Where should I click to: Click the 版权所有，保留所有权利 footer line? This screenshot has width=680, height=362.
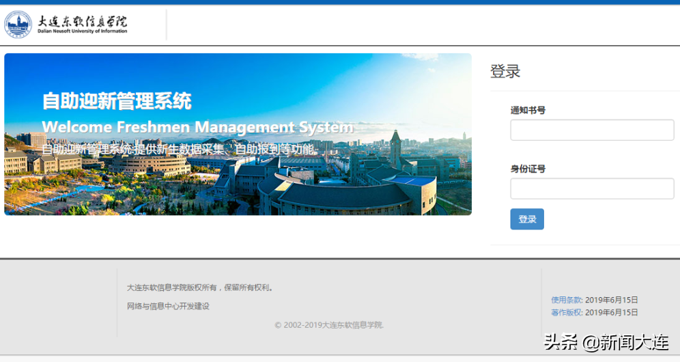(201, 288)
